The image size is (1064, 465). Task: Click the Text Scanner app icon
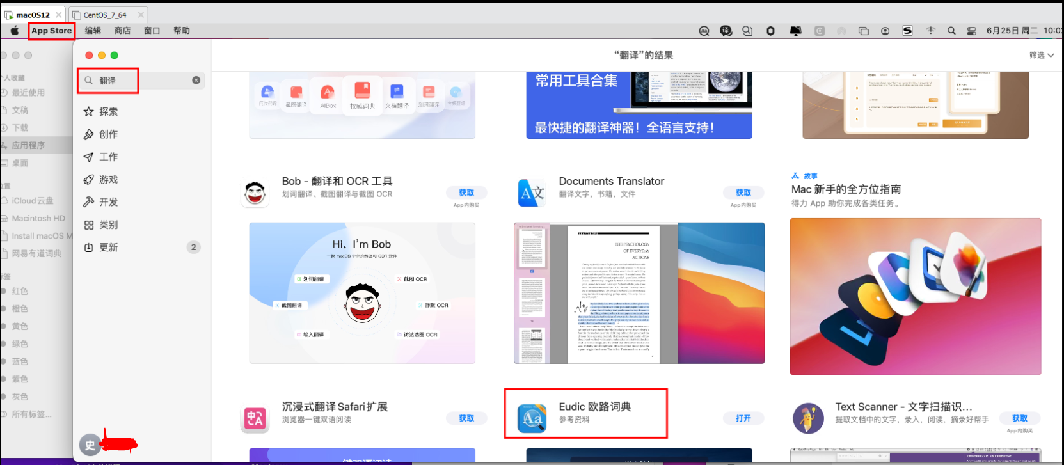point(808,418)
